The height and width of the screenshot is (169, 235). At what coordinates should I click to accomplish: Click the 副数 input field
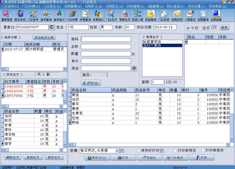[x=158, y=82]
